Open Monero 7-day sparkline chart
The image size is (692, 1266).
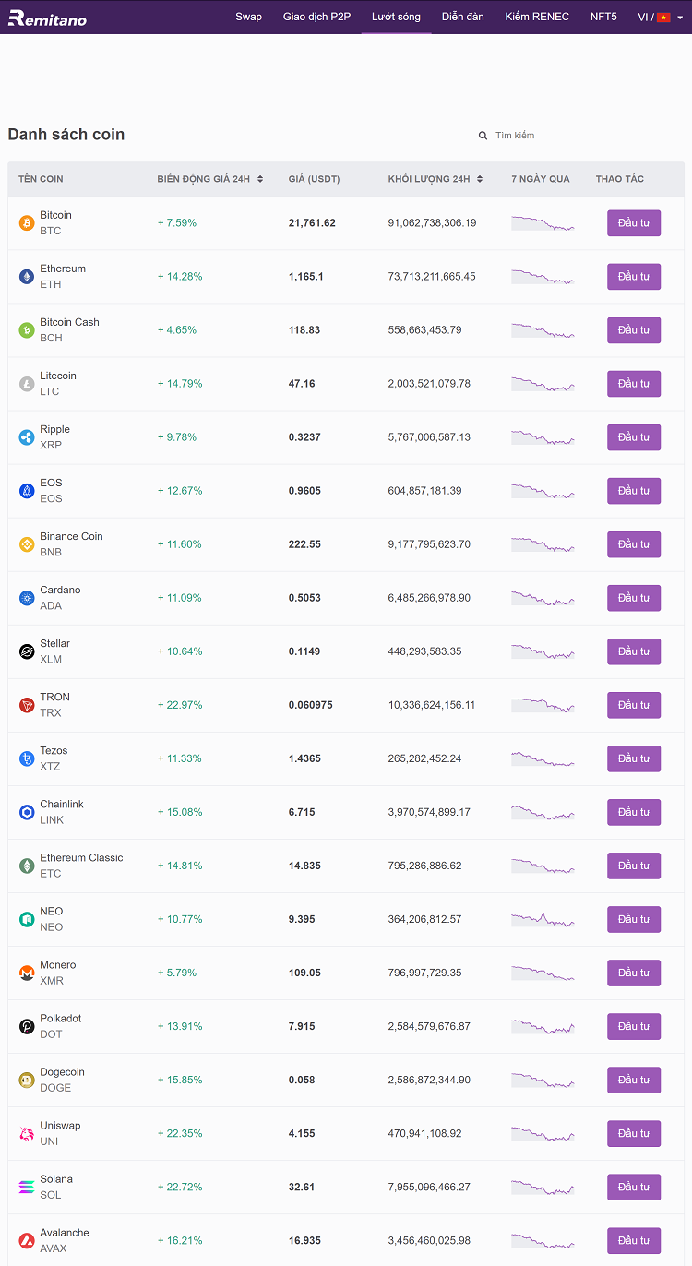[x=543, y=973]
